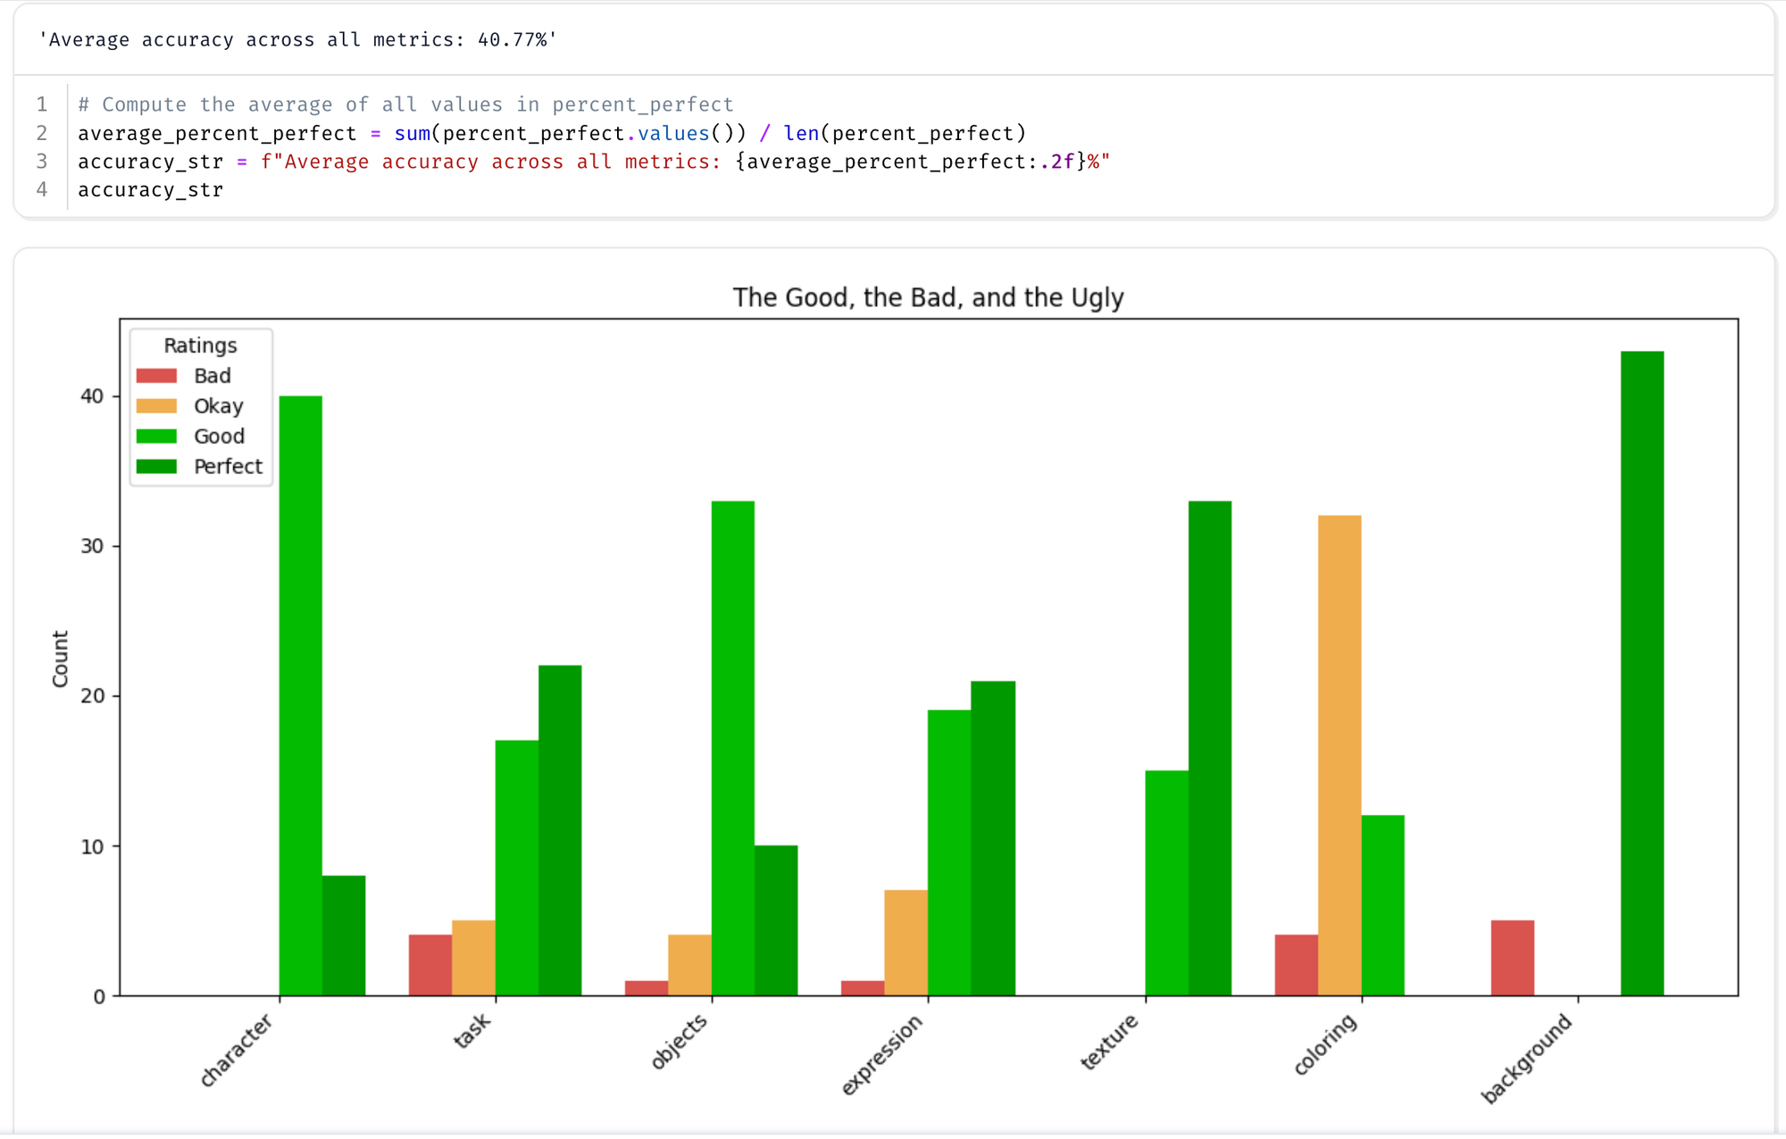
Task: Click the red Bad bar for background
Action: point(1512,958)
